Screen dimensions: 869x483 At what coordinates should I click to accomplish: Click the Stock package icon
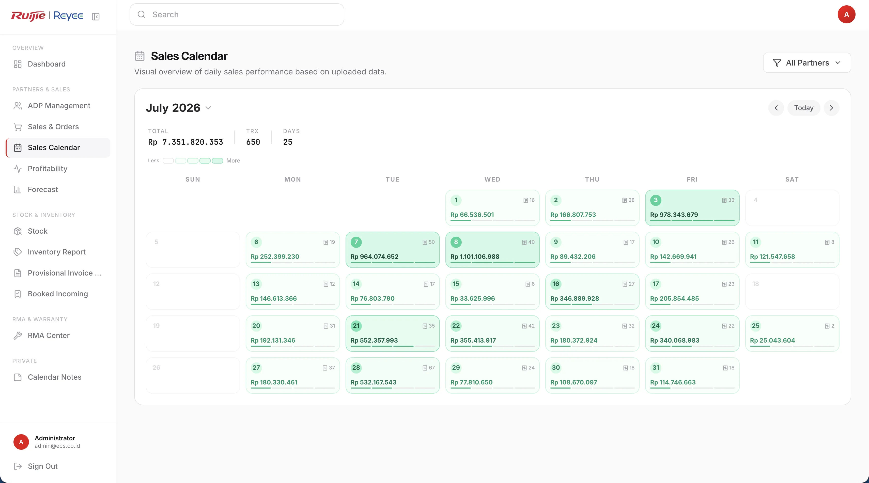(18, 231)
